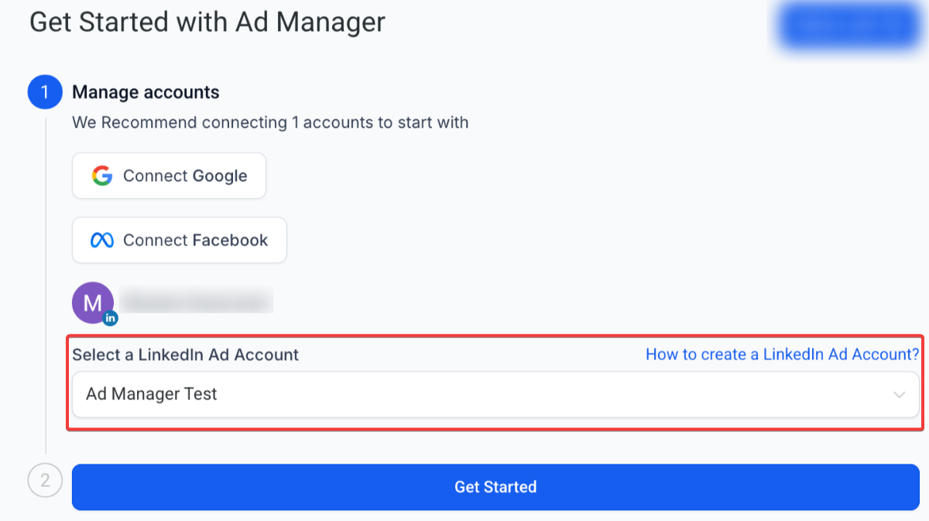Click the LinkedIn badge on avatar
This screenshot has width=929, height=521.
tap(111, 317)
